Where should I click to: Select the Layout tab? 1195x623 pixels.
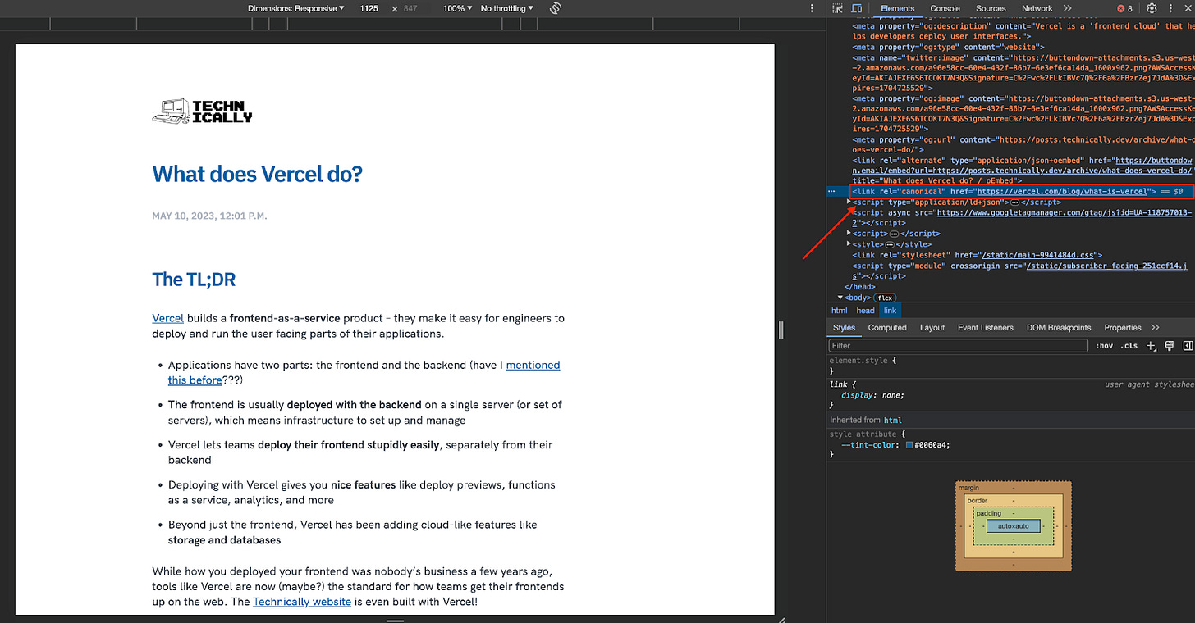coord(932,327)
